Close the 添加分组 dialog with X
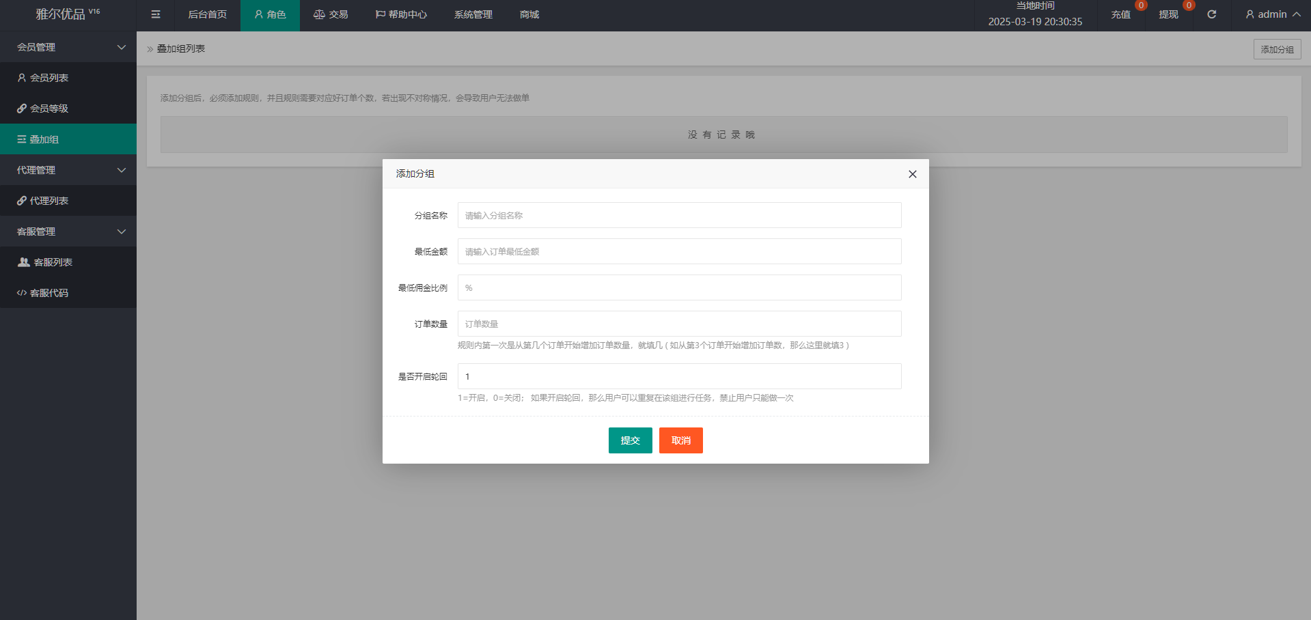The width and height of the screenshot is (1311, 620). 912,174
